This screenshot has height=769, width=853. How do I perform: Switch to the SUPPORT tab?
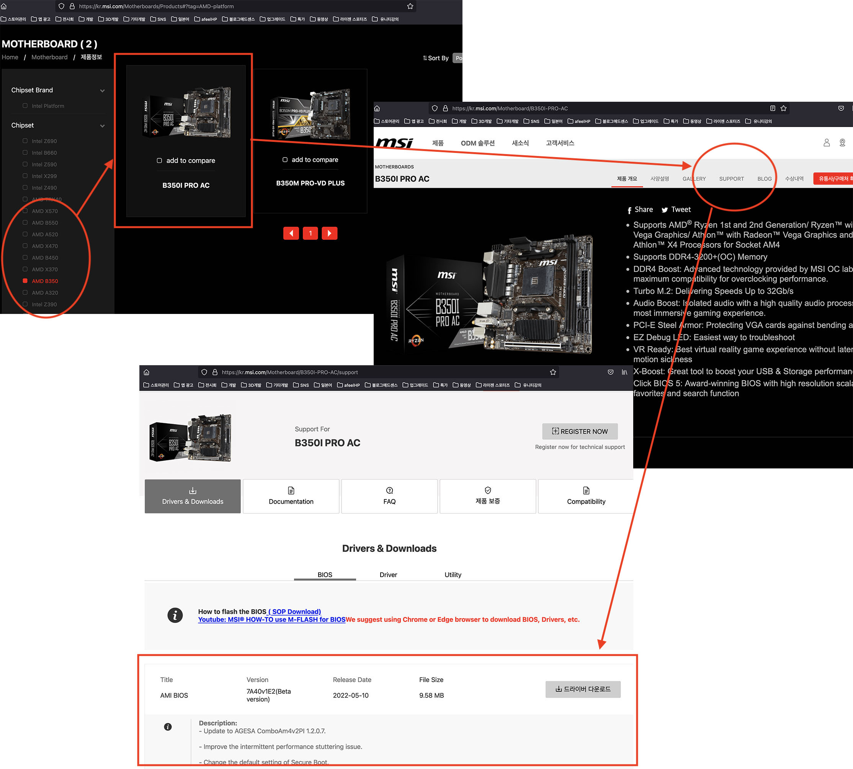[731, 179]
